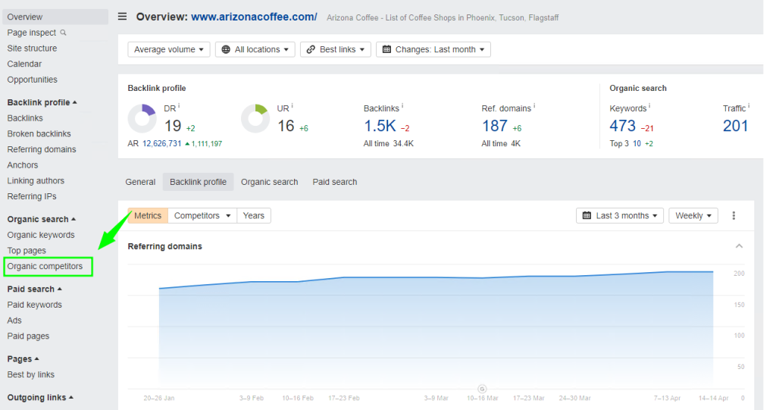This screenshot has width=776, height=410.
Task: Click the DR donut chart icon
Action: 142,118
